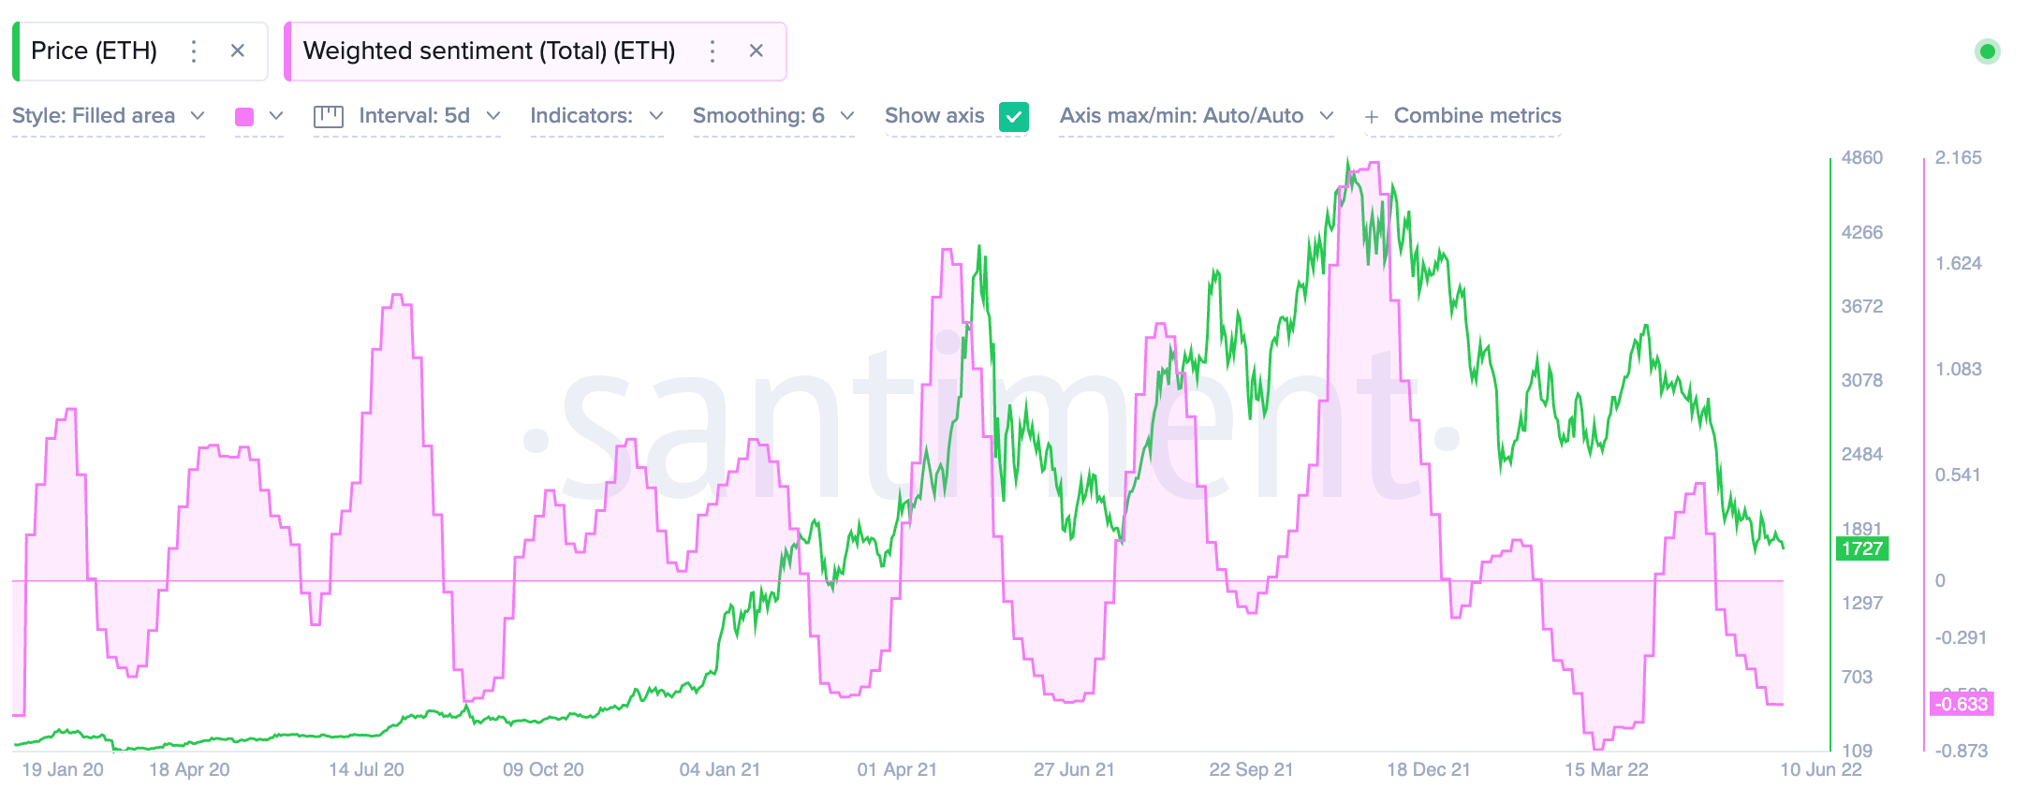Click the plus icon beside Combine metrics

click(x=1372, y=117)
